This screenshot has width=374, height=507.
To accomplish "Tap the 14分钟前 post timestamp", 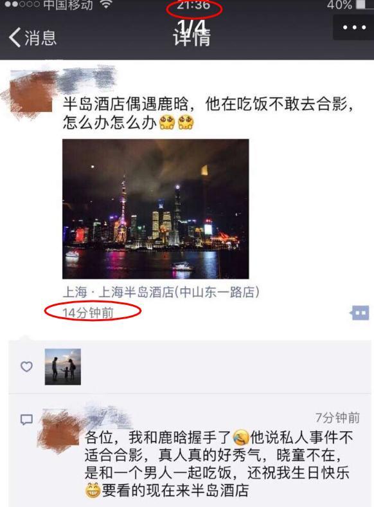I will point(88,313).
